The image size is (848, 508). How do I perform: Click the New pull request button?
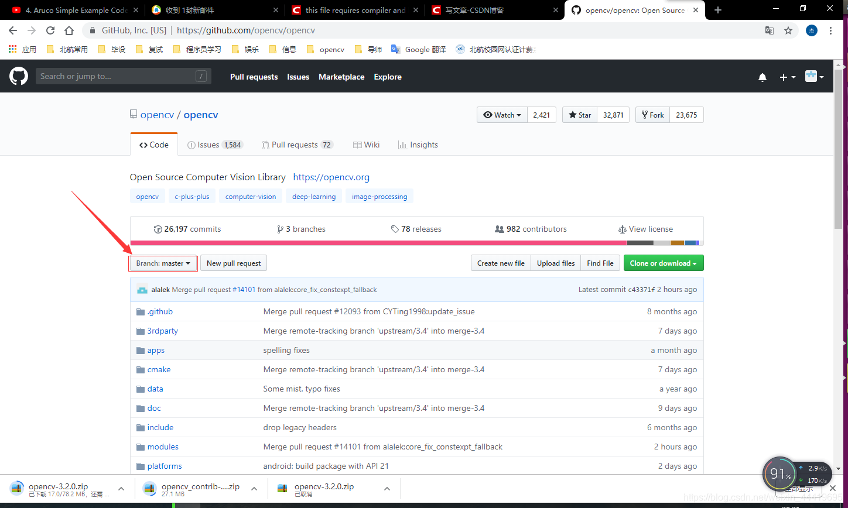click(234, 263)
